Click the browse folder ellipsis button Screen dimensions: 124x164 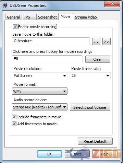[96, 42]
